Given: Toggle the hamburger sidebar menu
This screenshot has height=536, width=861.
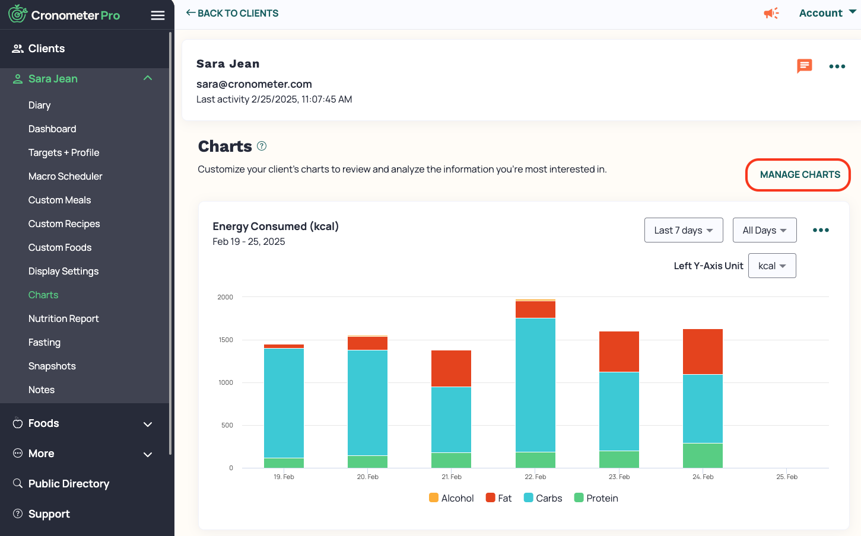Looking at the screenshot, I should (x=158, y=15).
